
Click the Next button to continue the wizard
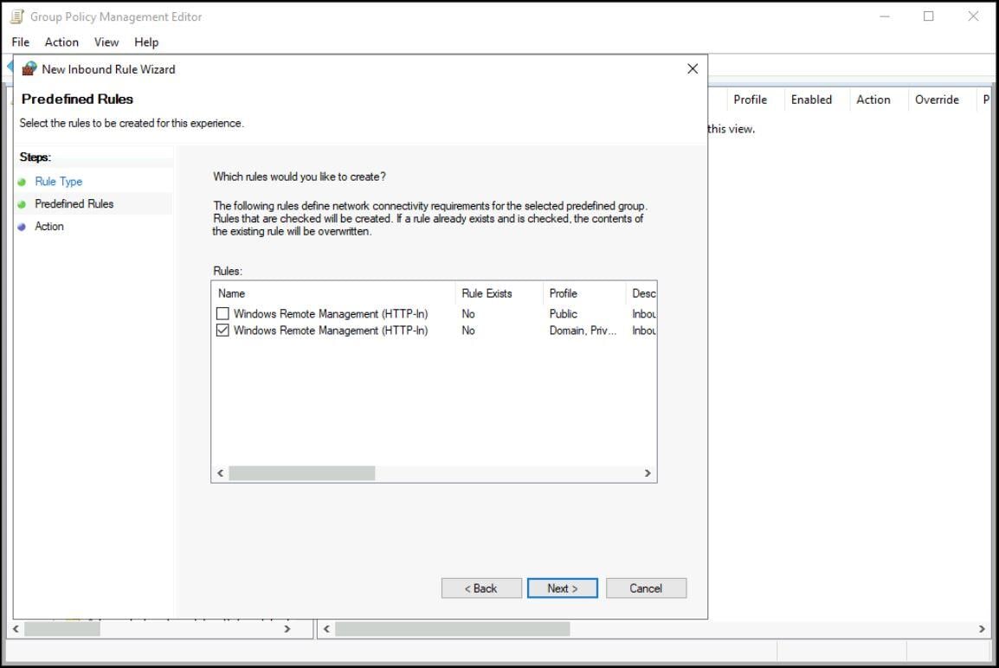tap(562, 588)
